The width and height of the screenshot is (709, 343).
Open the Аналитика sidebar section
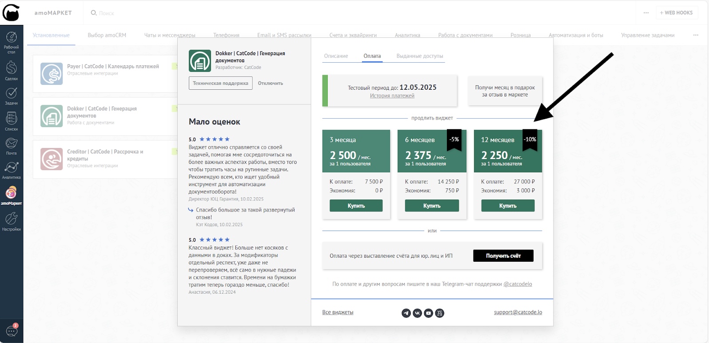(11, 170)
